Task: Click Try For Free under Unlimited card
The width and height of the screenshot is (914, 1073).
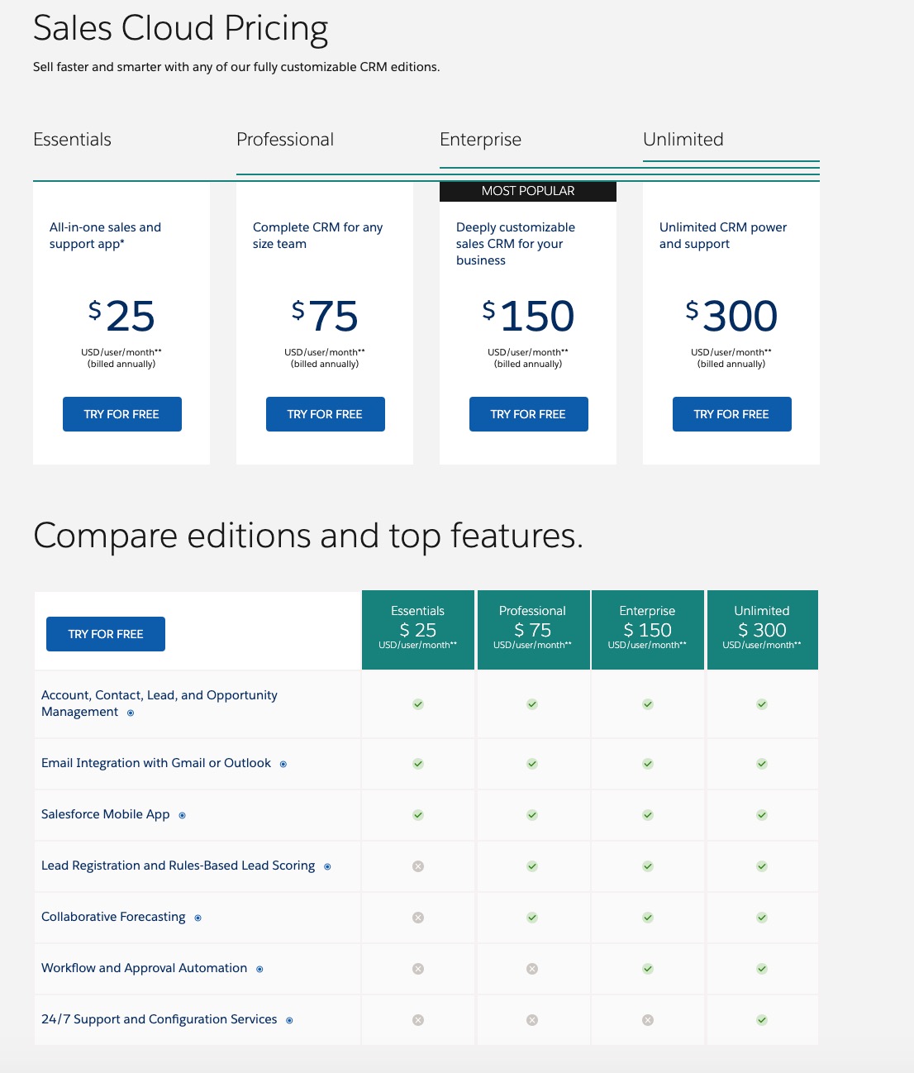Action: tap(732, 414)
